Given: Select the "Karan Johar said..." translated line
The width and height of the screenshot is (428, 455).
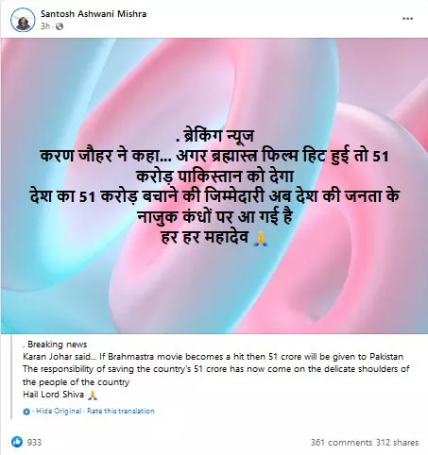Looking at the screenshot, I should point(213,357).
